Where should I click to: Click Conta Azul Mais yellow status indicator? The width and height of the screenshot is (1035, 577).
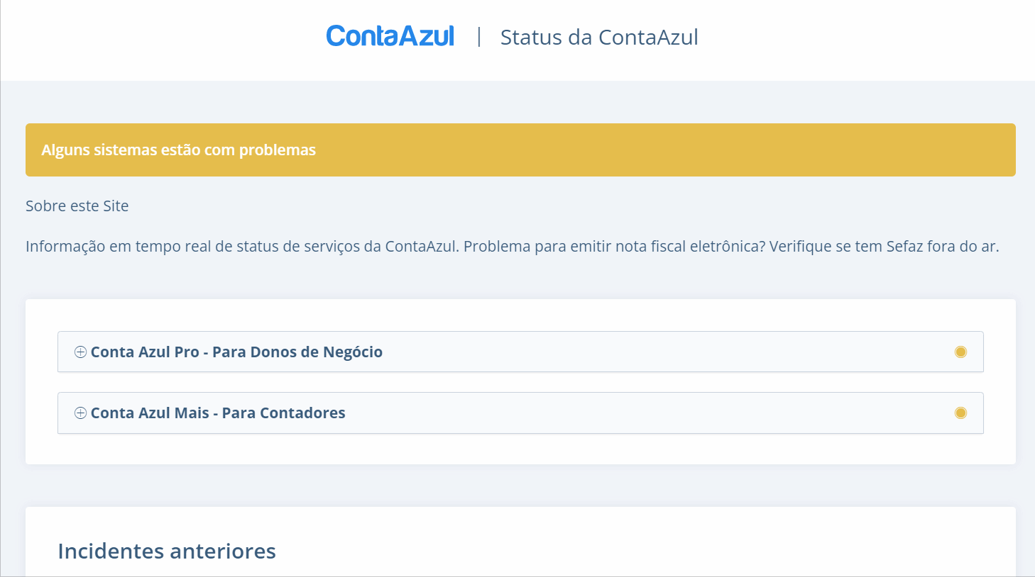pyautogui.click(x=960, y=413)
